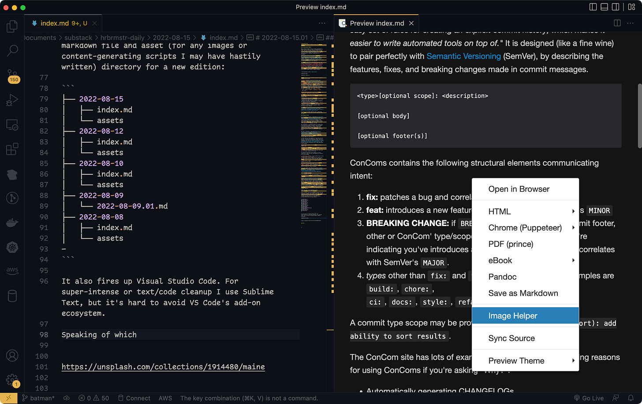Select Image Helper in context menu

(x=525, y=316)
